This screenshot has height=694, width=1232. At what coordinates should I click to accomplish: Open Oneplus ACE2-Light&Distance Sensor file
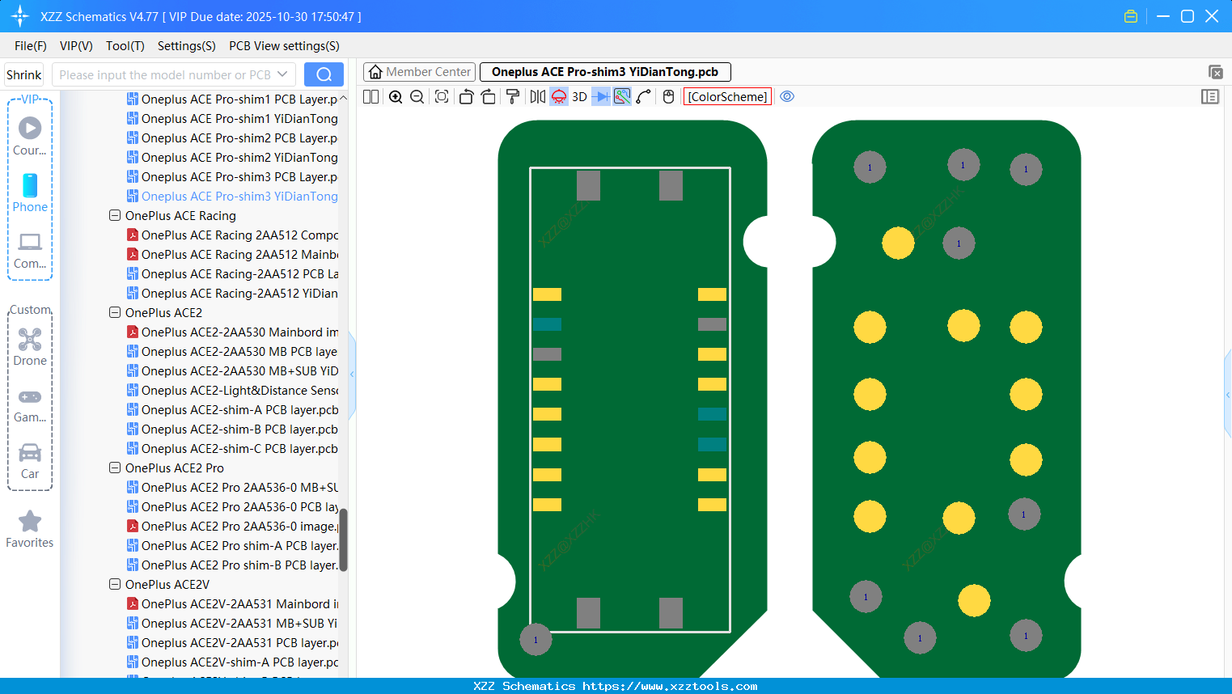232,391
